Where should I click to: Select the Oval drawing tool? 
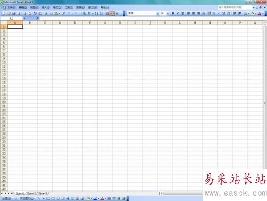coord(53,198)
